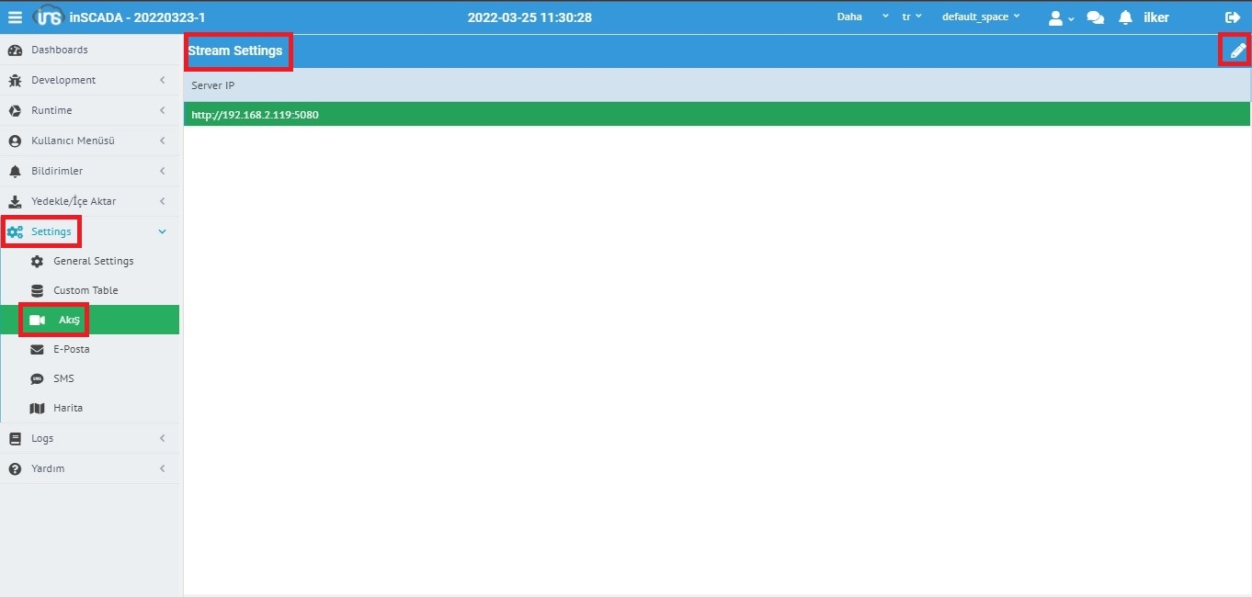Click the pencil edit icon
Viewport: 1252px width, 597px height.
click(x=1237, y=51)
